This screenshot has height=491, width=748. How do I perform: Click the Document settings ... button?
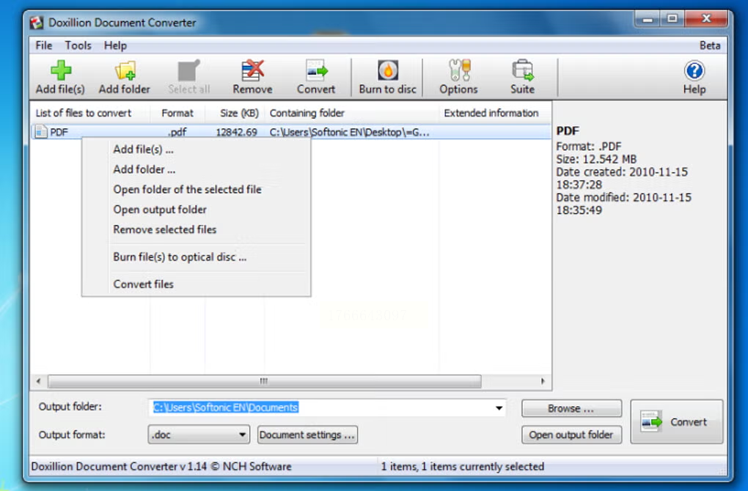307,435
